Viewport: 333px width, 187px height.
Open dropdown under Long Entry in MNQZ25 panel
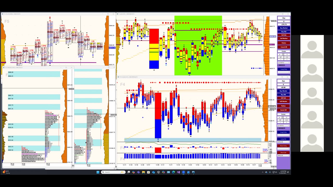[x=283, y=135]
